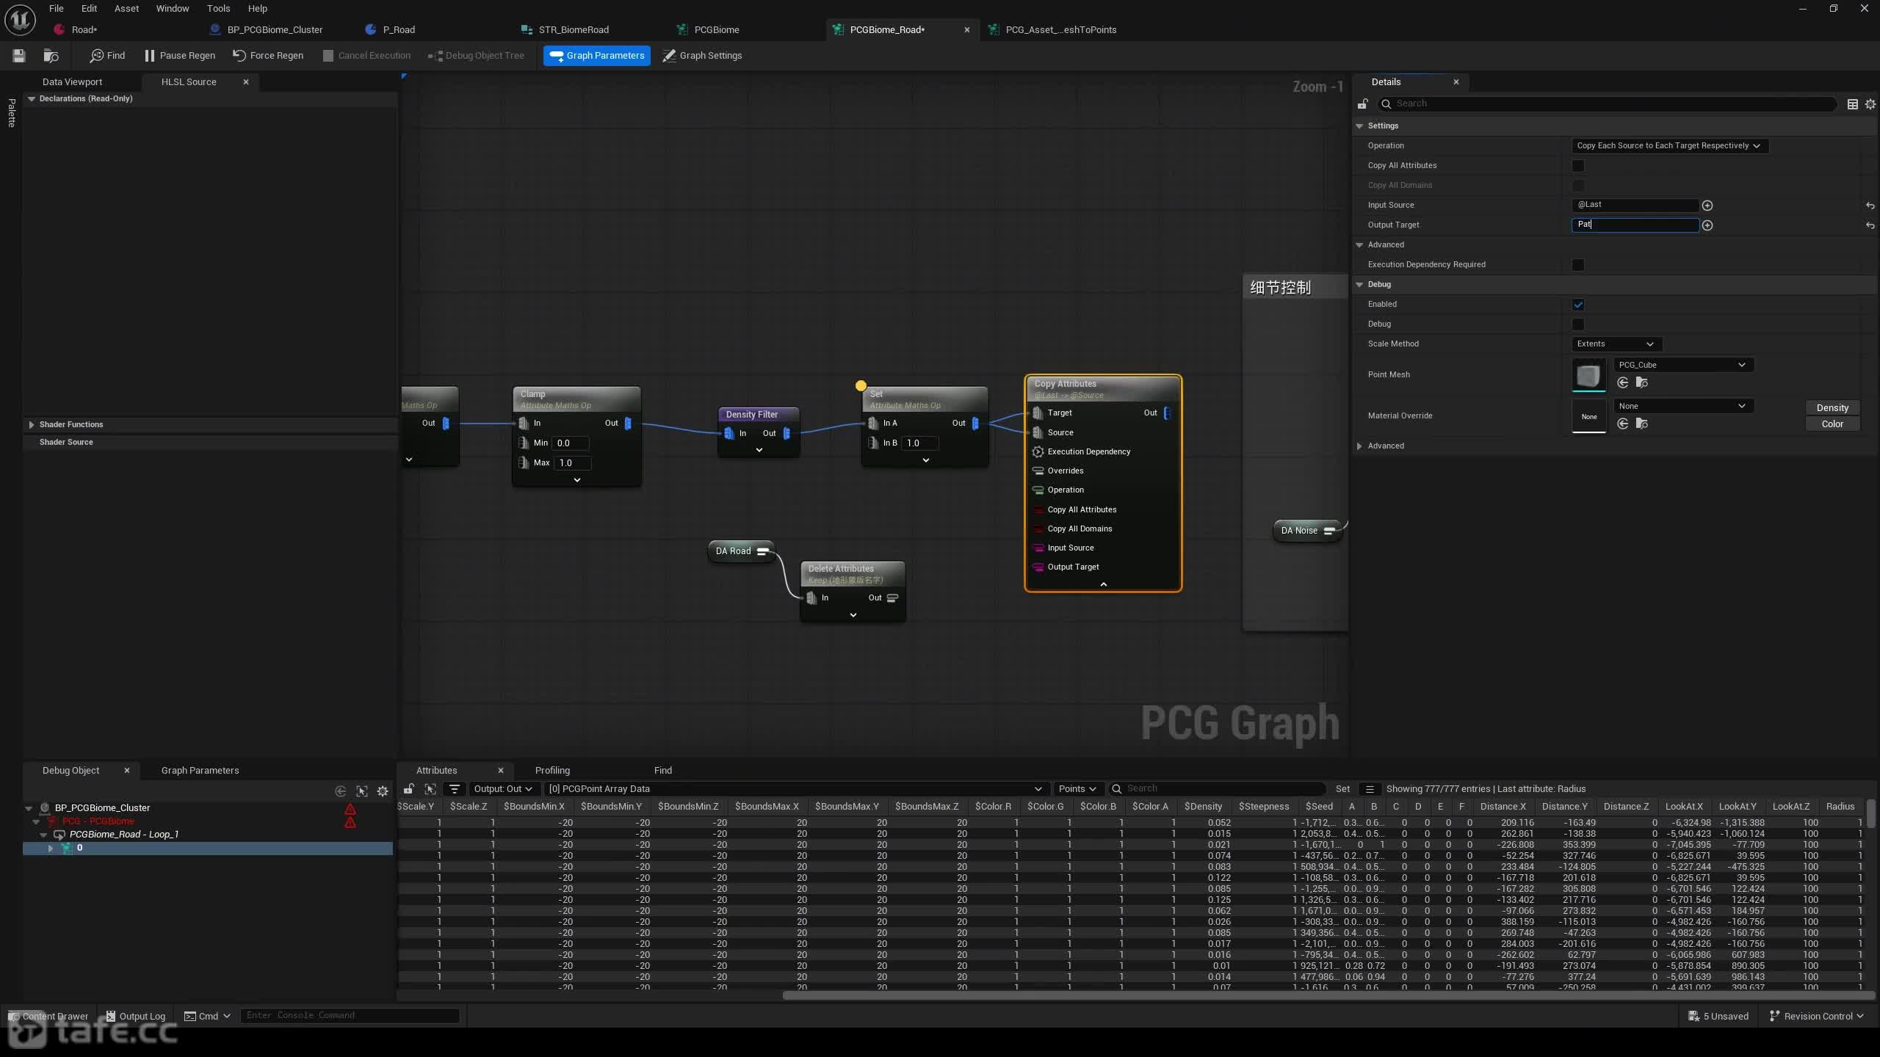Click the Details panel lock icon
The image size is (1880, 1057).
[x=1363, y=104]
